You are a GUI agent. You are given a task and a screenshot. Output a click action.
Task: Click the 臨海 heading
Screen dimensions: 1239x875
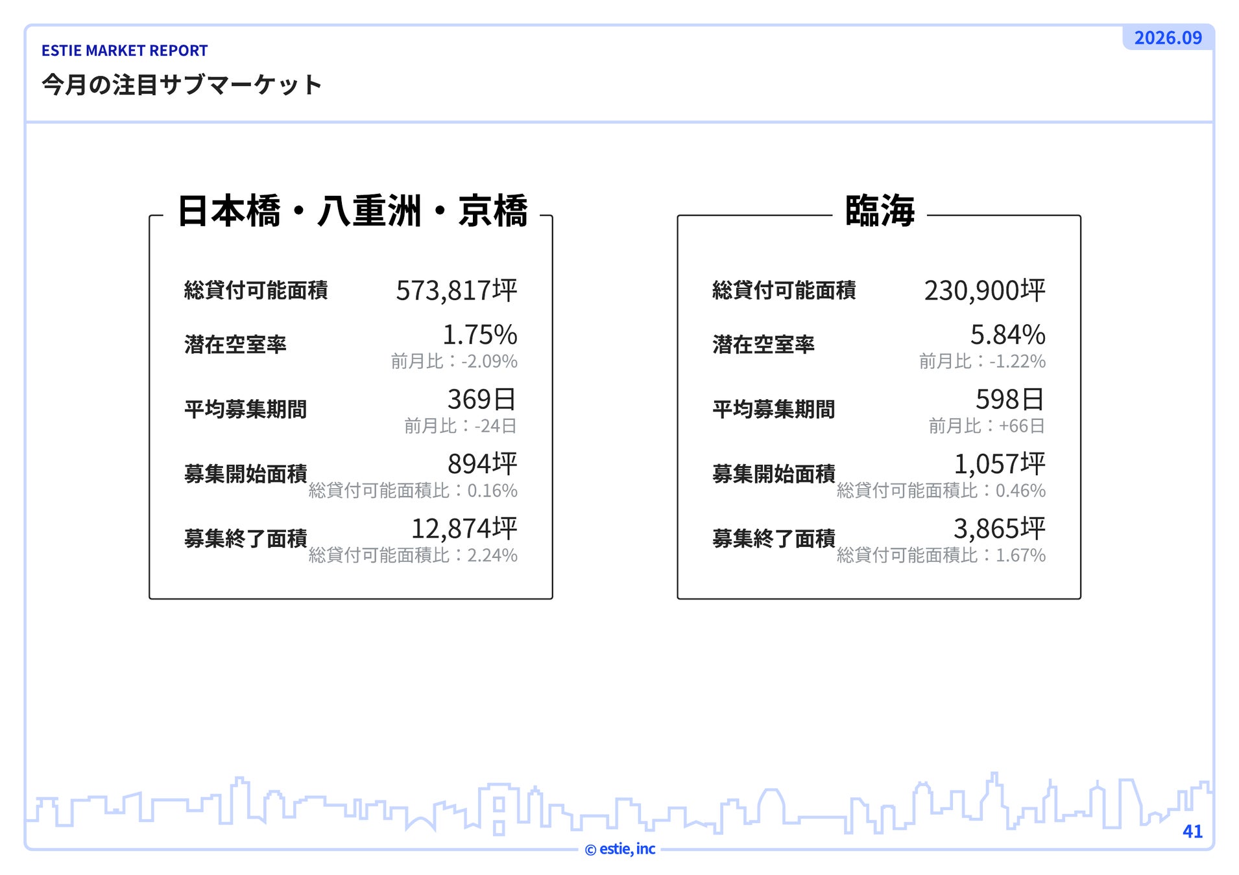point(880,211)
